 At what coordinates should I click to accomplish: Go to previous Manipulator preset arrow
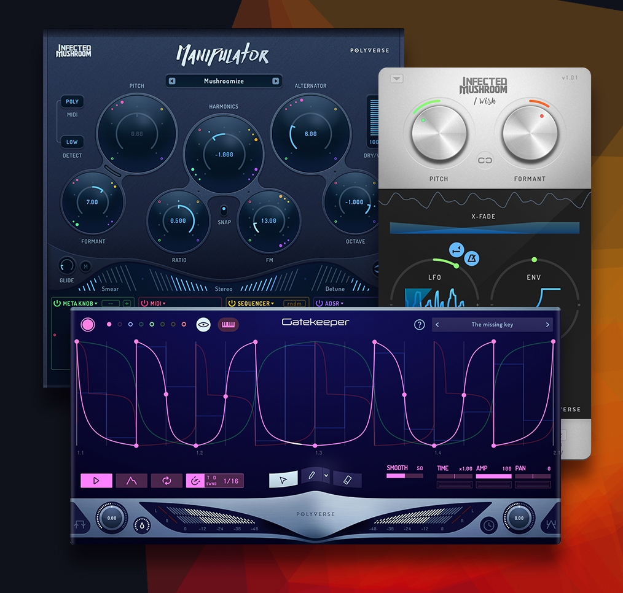[x=172, y=81]
